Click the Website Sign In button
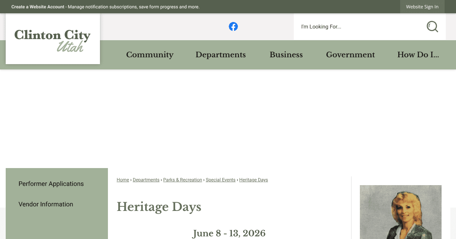The height and width of the screenshot is (239, 456). click(422, 7)
